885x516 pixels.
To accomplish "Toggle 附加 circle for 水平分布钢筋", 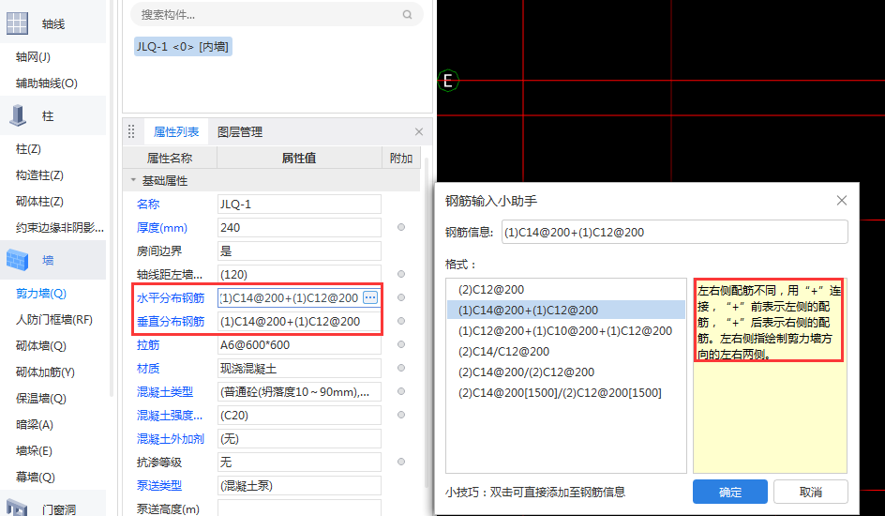I will 401,297.
